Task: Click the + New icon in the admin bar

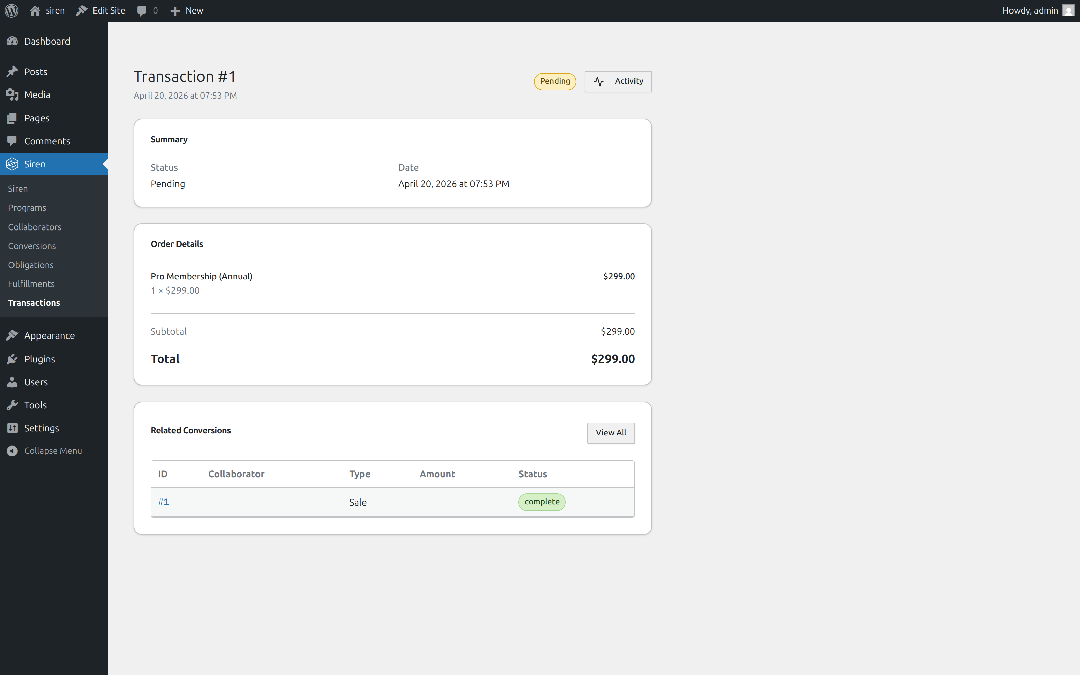Action: click(175, 10)
